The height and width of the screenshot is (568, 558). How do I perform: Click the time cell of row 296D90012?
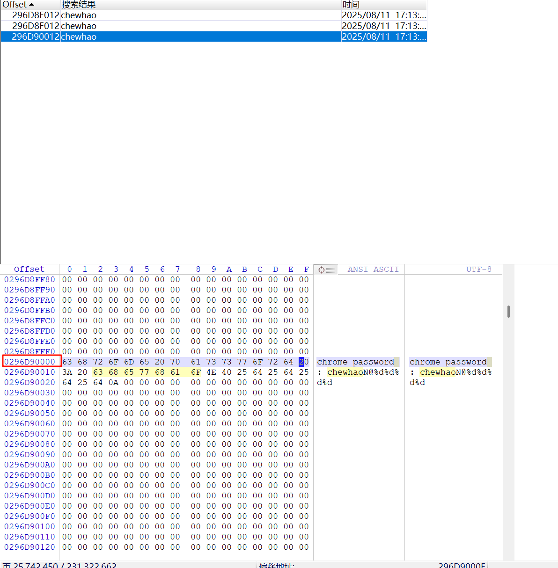pyautogui.click(x=384, y=36)
